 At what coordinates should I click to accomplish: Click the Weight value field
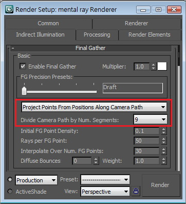coord(146,161)
